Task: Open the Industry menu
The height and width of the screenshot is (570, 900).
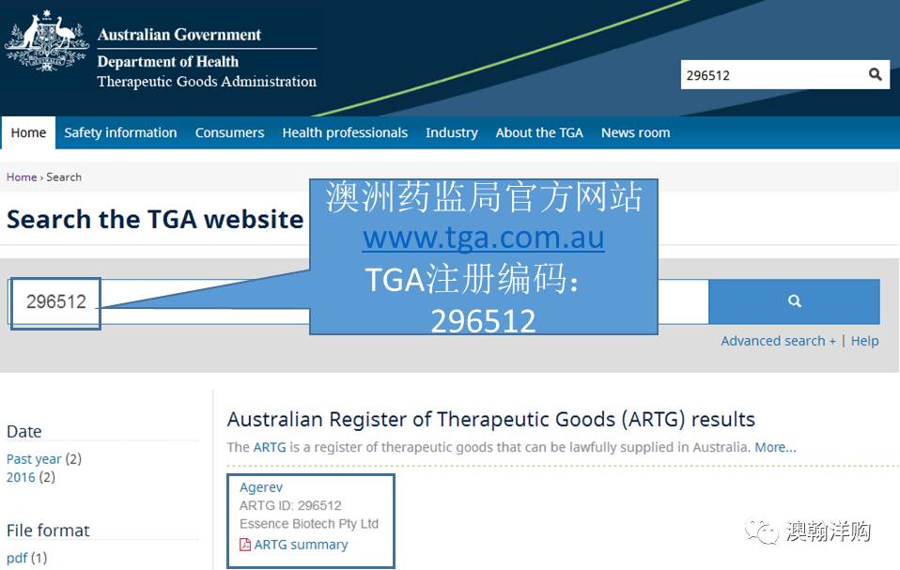Action: pos(452,133)
